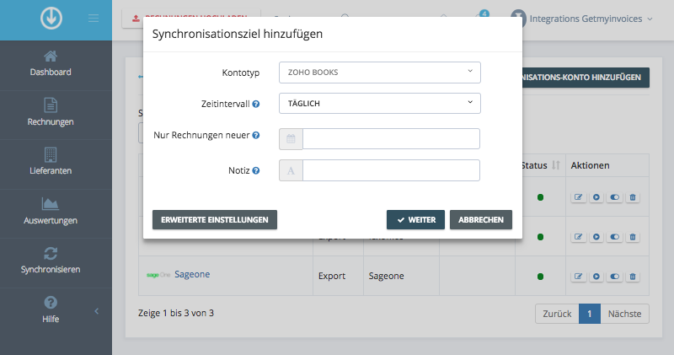
Task: Click the GetMyInvoices download logo
Action: click(x=51, y=18)
